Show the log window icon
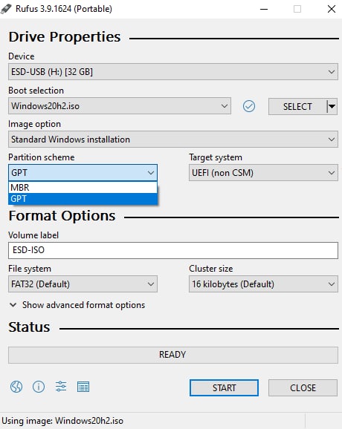The image size is (342, 429). [x=83, y=387]
